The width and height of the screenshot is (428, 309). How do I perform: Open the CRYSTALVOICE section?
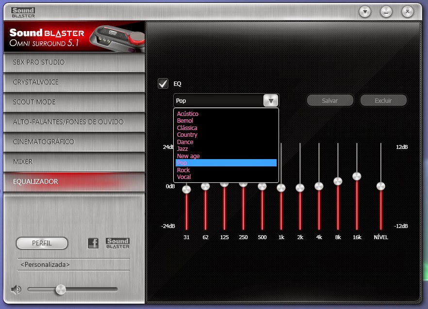pos(73,82)
